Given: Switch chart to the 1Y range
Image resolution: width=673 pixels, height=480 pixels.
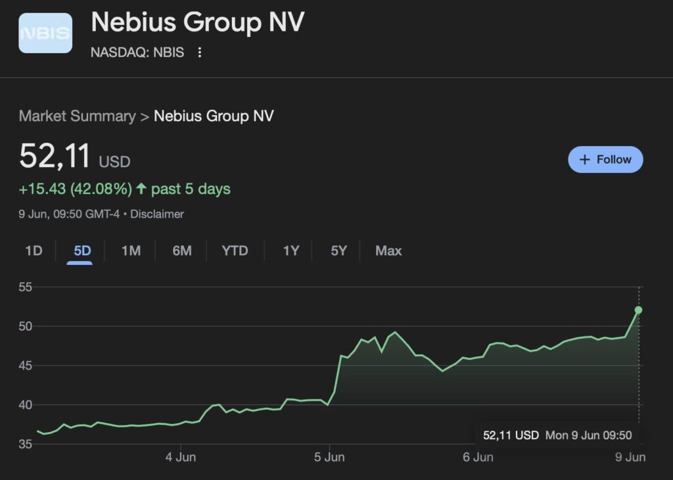Looking at the screenshot, I should (291, 251).
